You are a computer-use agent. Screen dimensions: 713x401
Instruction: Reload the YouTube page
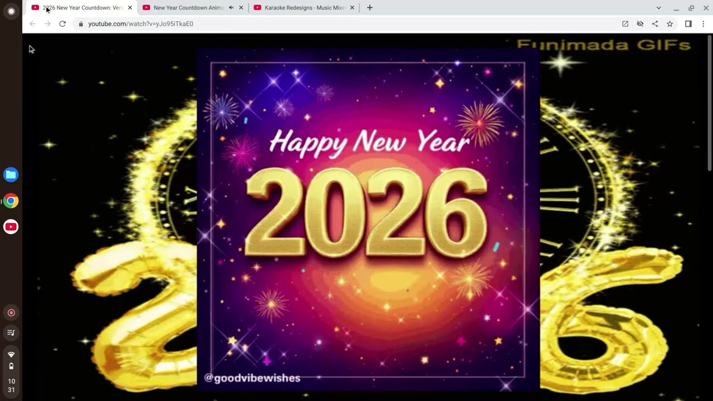[x=62, y=24]
